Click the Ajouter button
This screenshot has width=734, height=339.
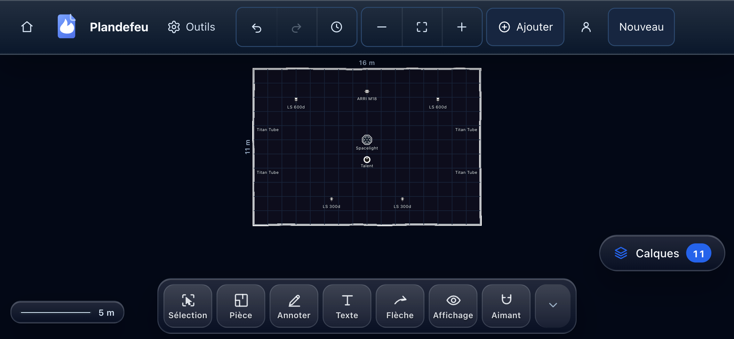click(x=525, y=27)
